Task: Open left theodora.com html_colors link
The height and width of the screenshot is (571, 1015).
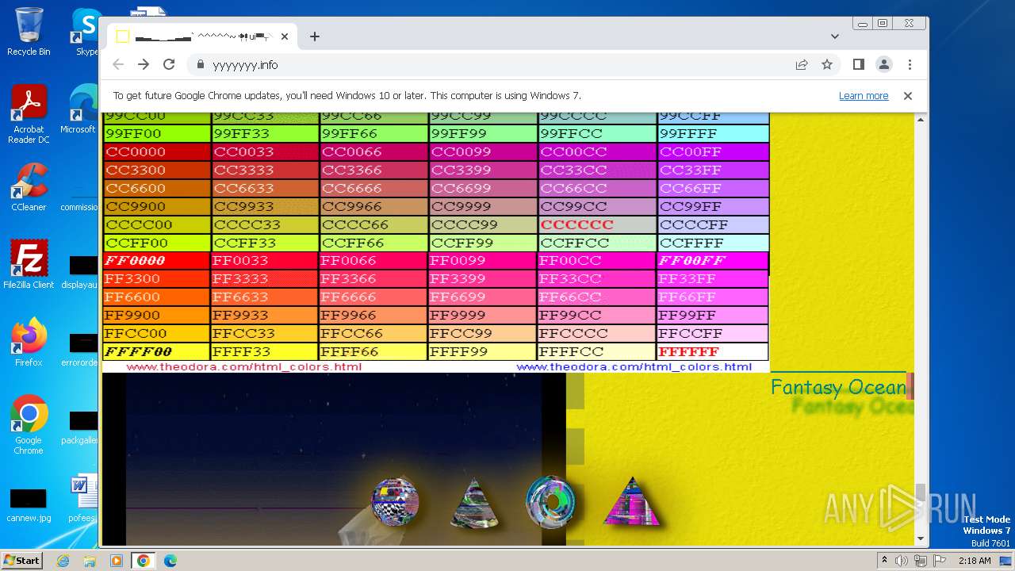Action: click(244, 367)
